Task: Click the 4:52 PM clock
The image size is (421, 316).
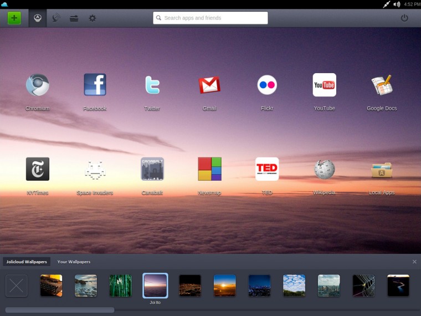Action: click(412, 4)
